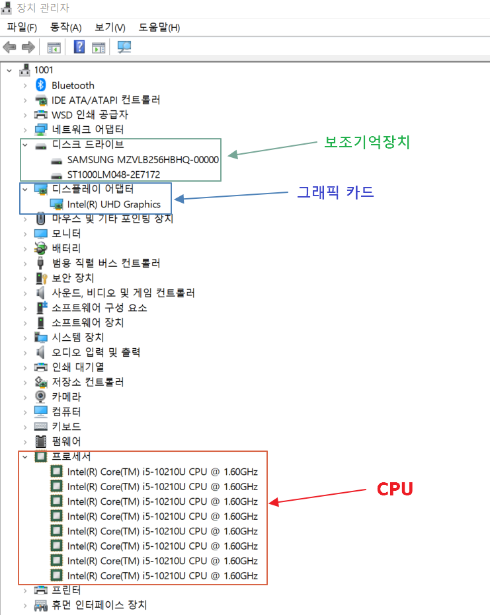Viewport: 490px width, 615px height.
Task: Collapse the 프로세서 category
Action: coord(25,457)
